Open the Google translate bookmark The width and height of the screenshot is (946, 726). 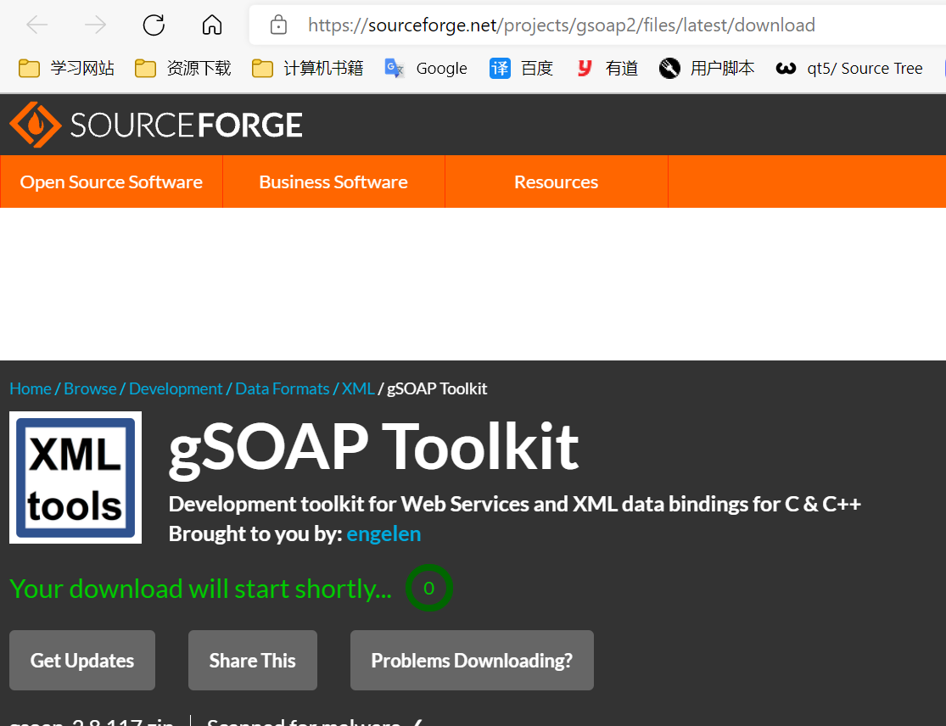(426, 68)
